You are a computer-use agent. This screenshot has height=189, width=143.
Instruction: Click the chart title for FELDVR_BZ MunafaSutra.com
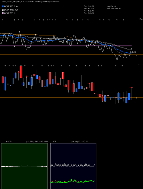[x=31, y=2]
